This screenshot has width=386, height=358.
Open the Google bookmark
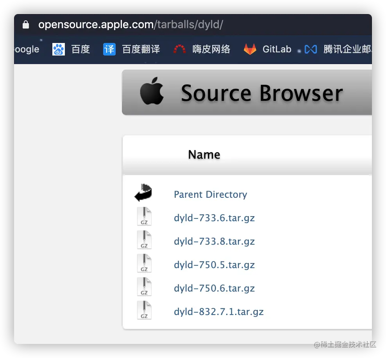pyautogui.click(x=27, y=49)
